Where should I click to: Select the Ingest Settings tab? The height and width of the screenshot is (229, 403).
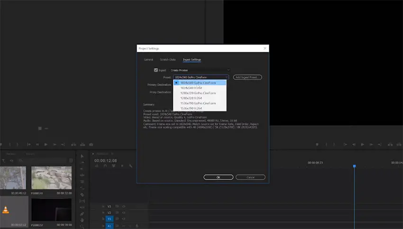(x=192, y=60)
